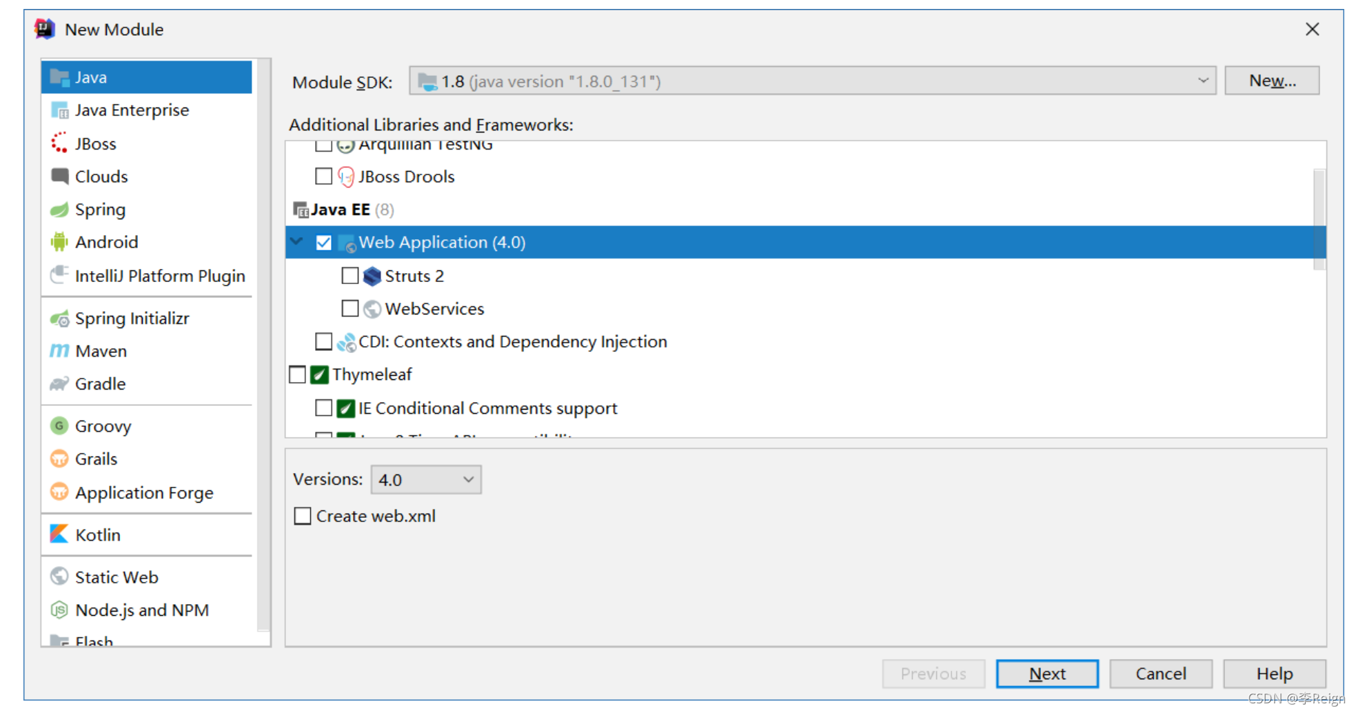This screenshot has width=1356, height=713.
Task: Click the JBoss Drools face icon
Action: 347,177
